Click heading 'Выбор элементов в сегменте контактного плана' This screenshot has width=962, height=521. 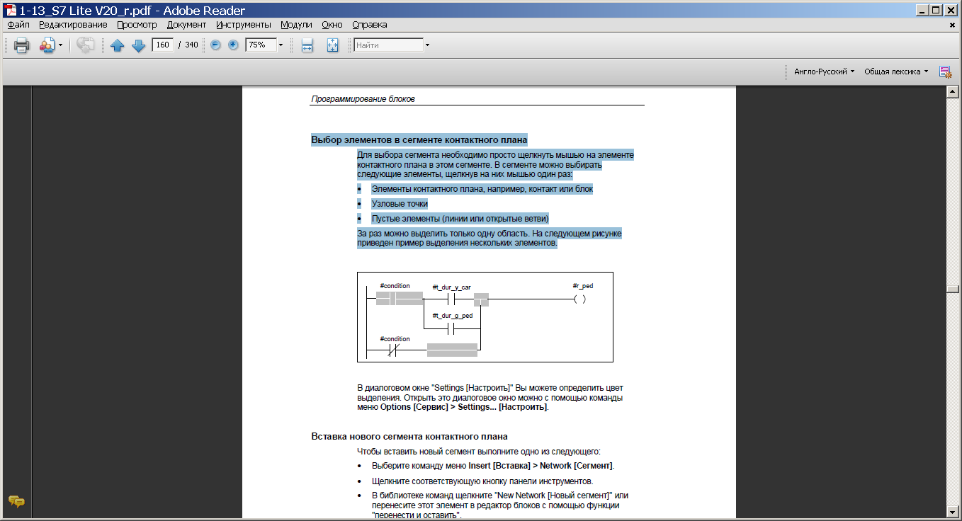pos(419,140)
